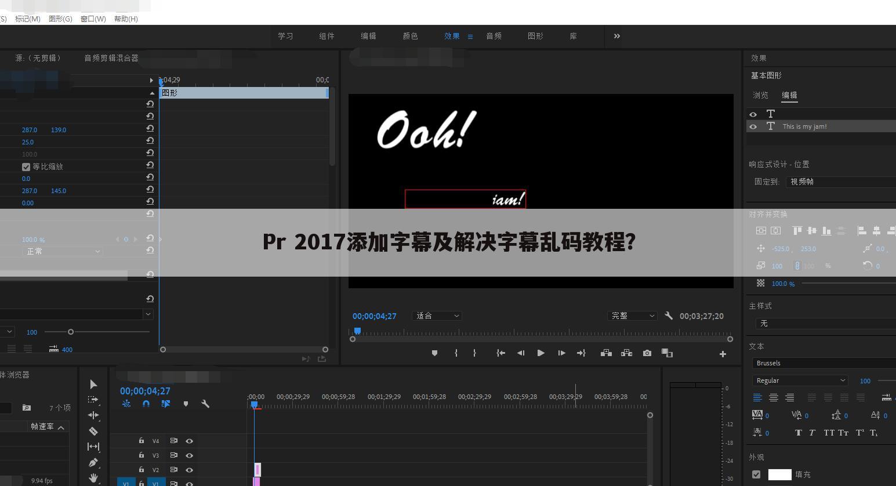896x486 pixels.
Task: Add marker in Program monitor
Action: [434, 353]
